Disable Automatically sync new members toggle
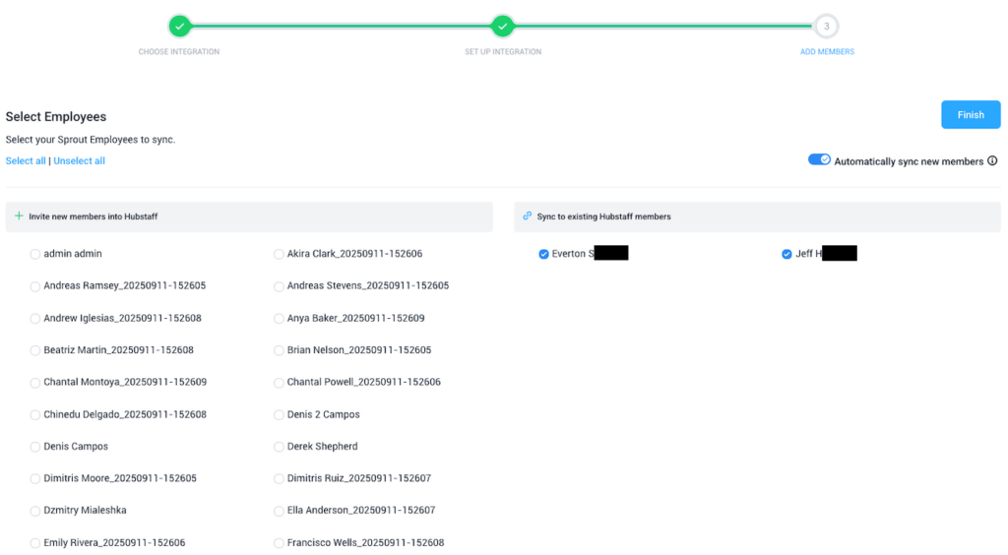 coord(819,160)
